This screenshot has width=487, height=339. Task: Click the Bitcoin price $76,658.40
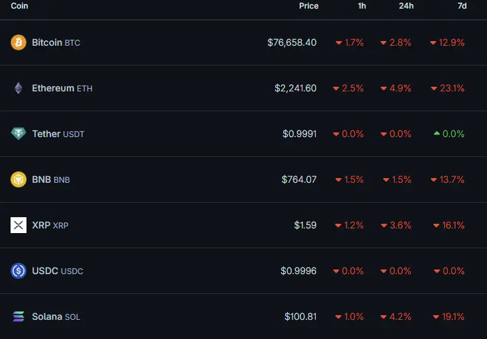pos(292,42)
